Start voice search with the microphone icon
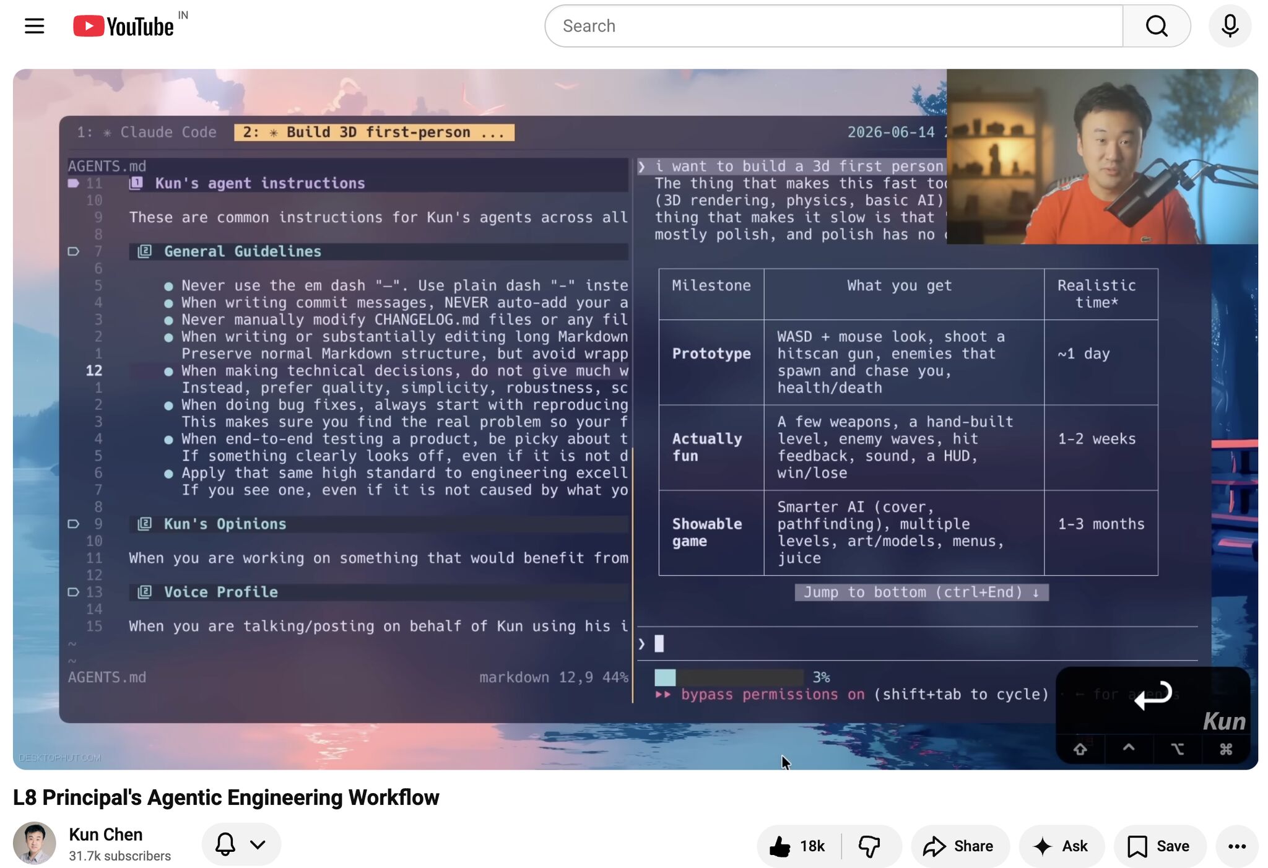This screenshot has height=868, width=1268. click(x=1230, y=26)
